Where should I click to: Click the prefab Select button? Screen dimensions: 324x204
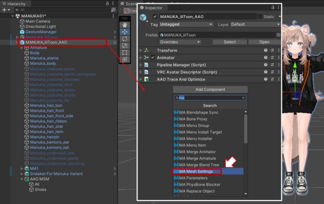[x=229, y=42]
